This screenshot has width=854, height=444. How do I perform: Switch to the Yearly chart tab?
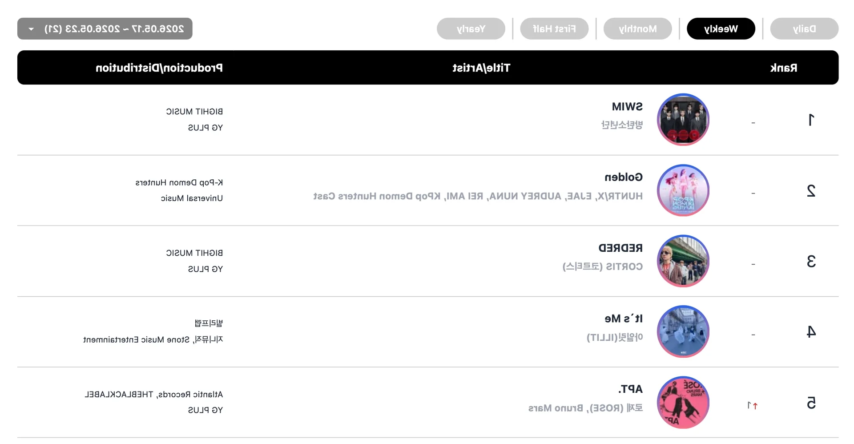click(471, 29)
